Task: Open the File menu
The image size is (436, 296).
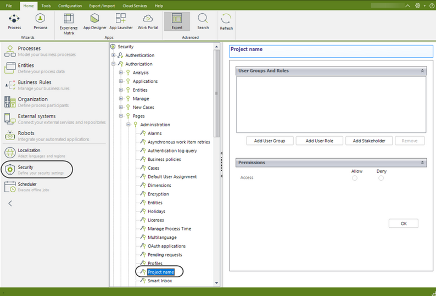Action: (9, 6)
